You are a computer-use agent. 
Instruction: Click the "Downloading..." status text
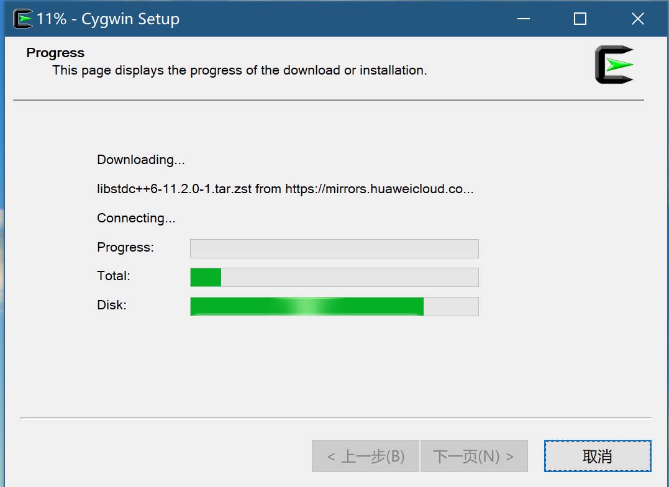pyautogui.click(x=141, y=160)
